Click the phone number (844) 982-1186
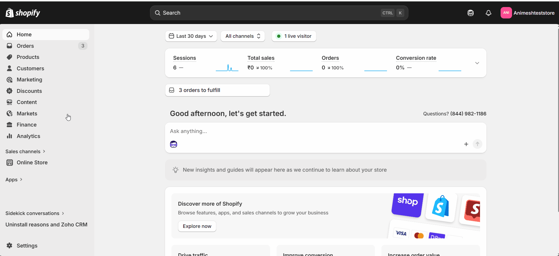Image resolution: width=559 pixels, height=256 pixels. [468, 114]
